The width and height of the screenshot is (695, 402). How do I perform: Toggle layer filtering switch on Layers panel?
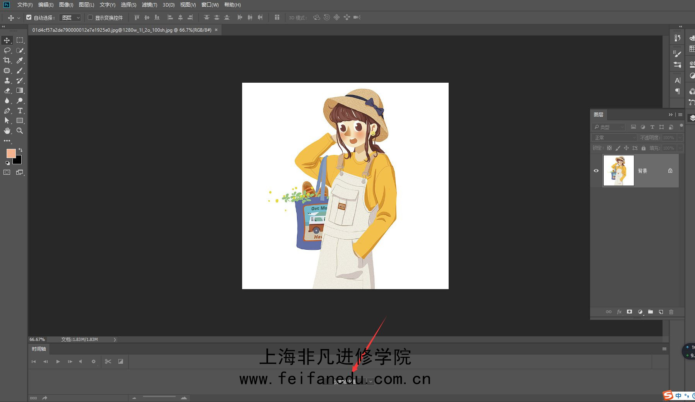[x=681, y=126]
